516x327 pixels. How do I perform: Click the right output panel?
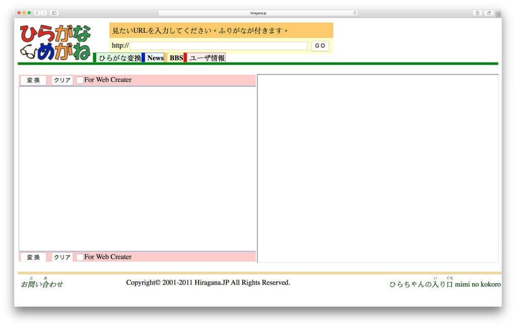coord(378,169)
